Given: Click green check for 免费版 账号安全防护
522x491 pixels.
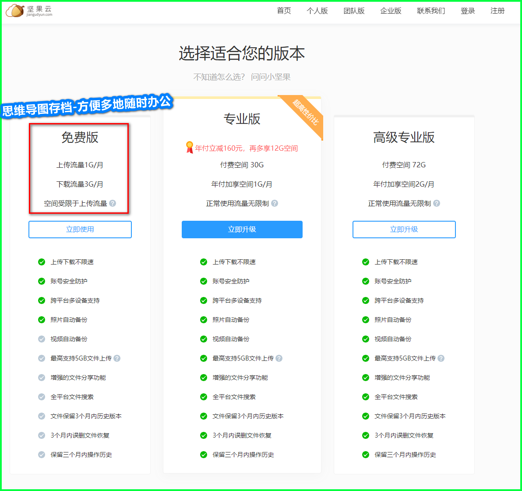Looking at the screenshot, I should [x=42, y=281].
